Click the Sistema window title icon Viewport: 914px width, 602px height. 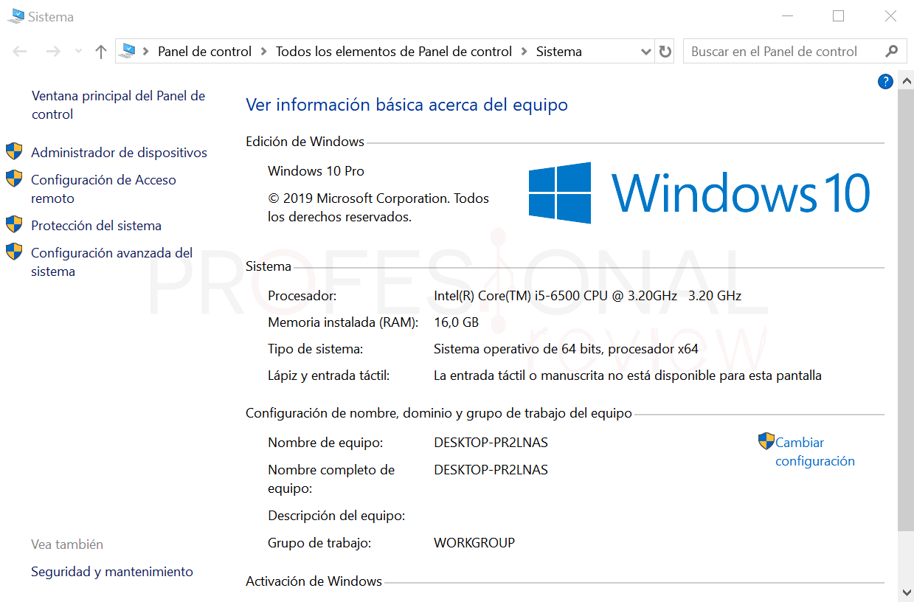(15, 15)
